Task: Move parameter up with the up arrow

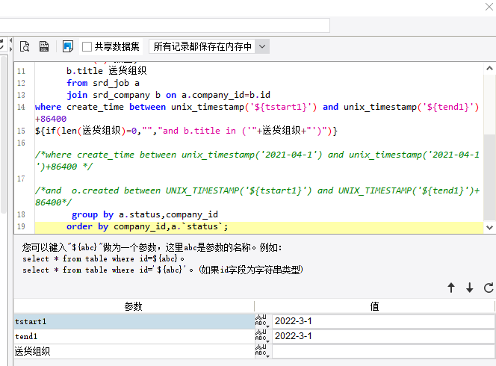Action: click(451, 288)
